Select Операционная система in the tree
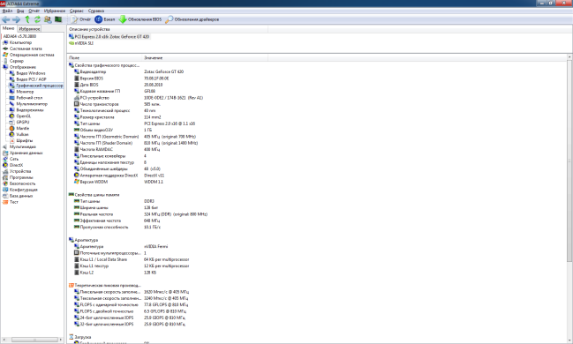The height and width of the screenshot is (344, 573). tap(32, 55)
